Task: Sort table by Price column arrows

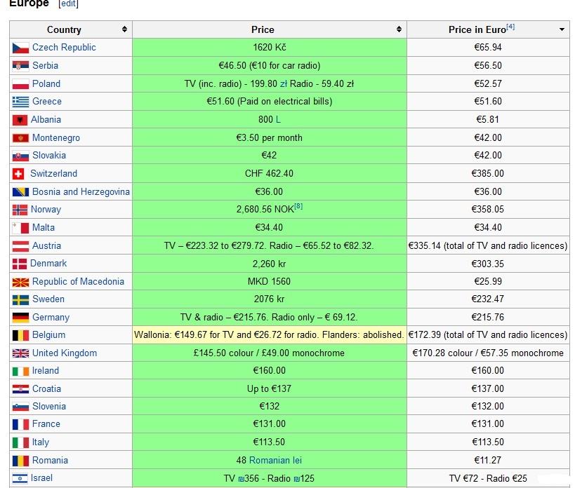Action: (x=399, y=29)
